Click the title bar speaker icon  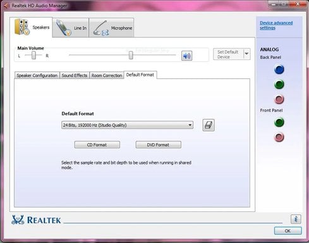6,6
